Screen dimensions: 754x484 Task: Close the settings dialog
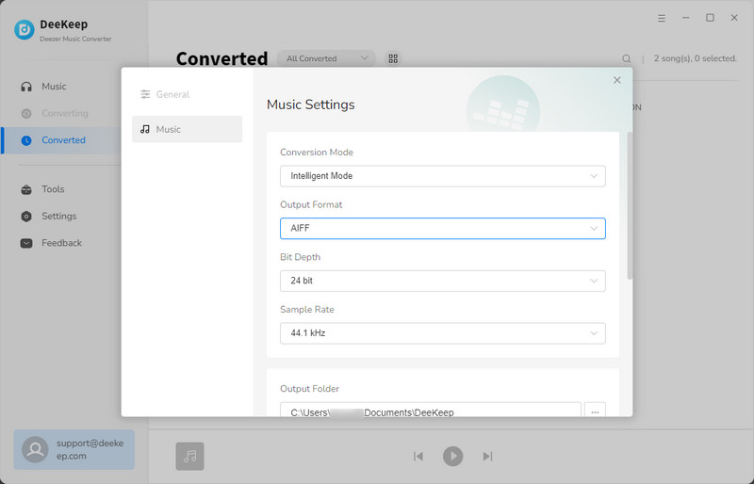[x=617, y=80]
